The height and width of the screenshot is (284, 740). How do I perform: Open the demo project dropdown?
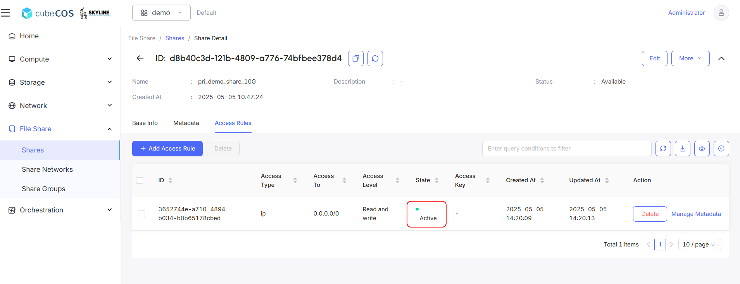pyautogui.click(x=161, y=13)
